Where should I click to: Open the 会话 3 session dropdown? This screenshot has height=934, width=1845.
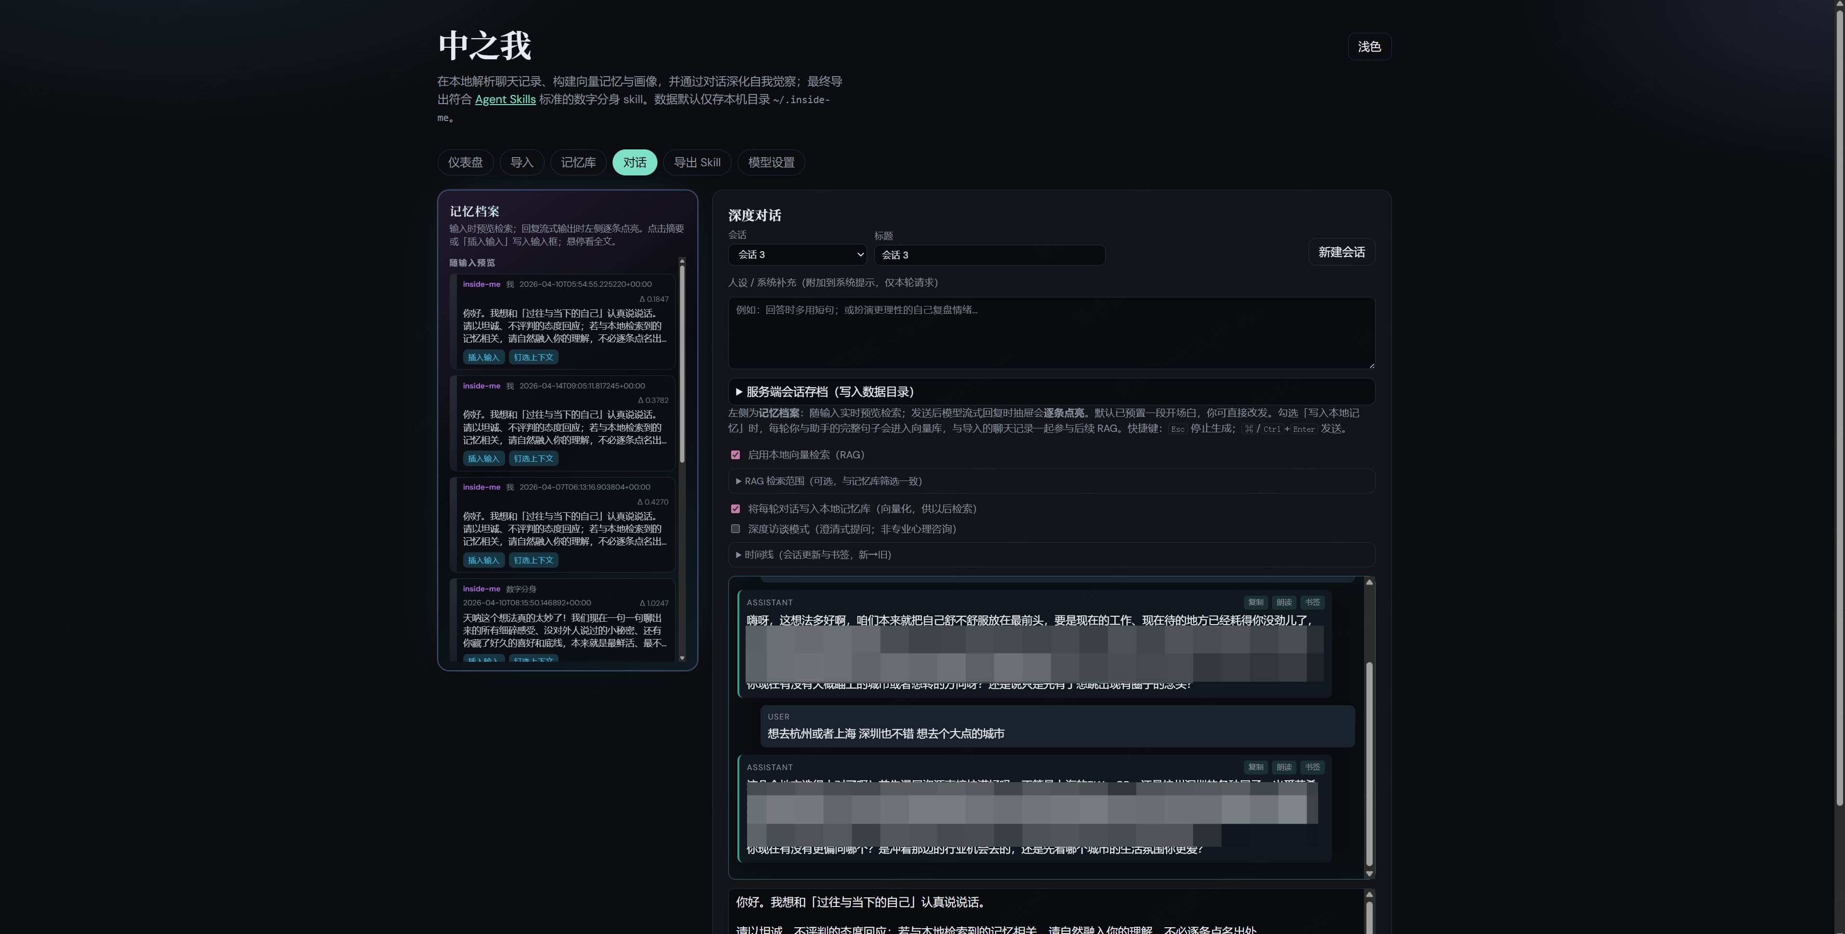[x=797, y=255]
